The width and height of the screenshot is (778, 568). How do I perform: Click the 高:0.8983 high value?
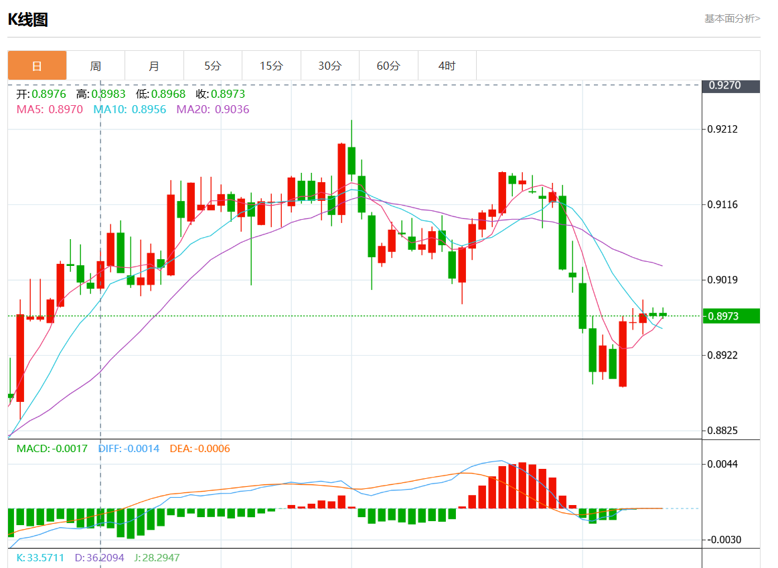tap(100, 94)
